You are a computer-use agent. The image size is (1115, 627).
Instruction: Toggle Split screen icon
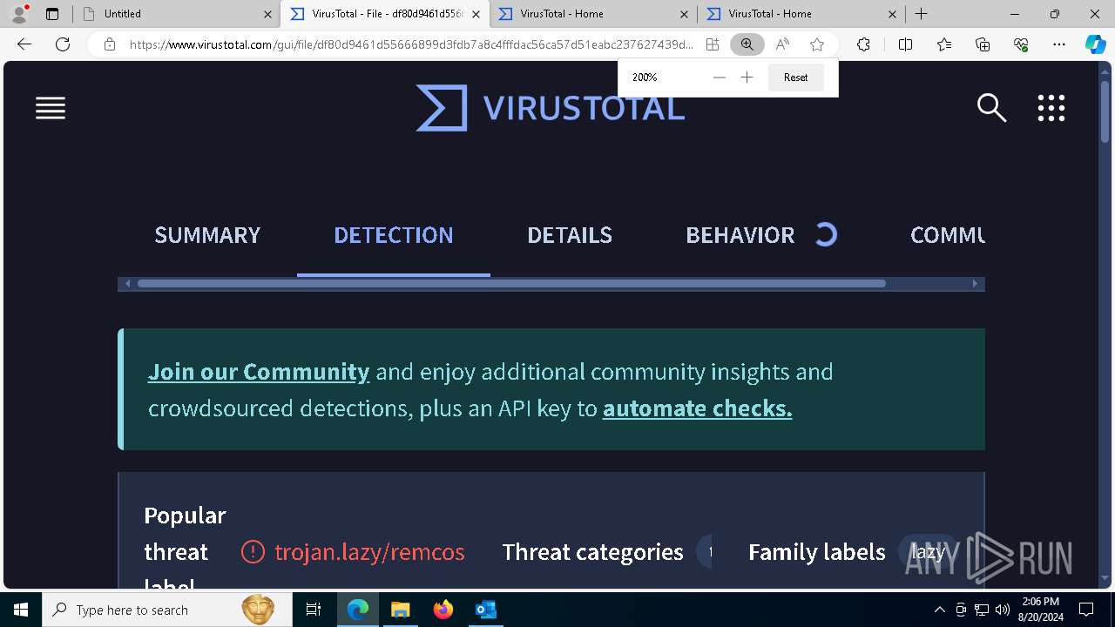click(x=905, y=44)
